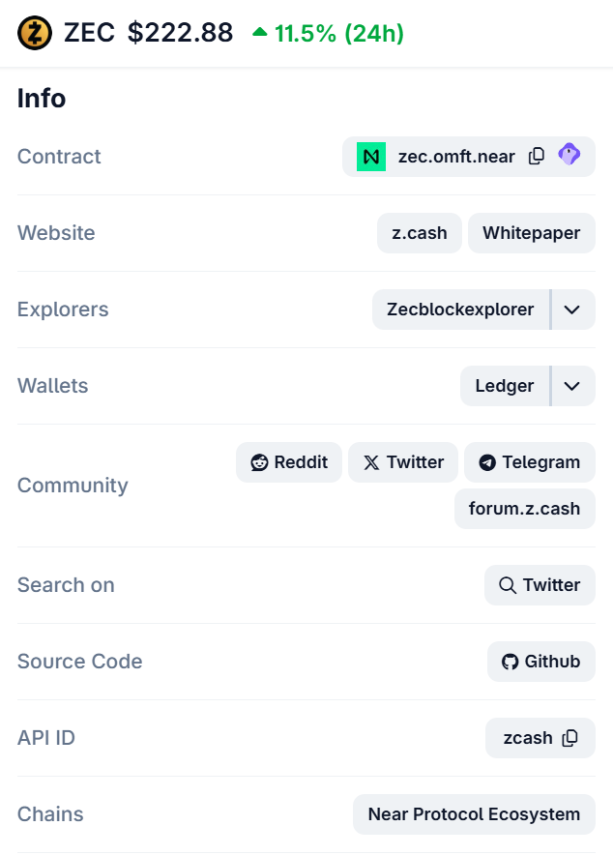Copy the zec.omft.near contract address

click(x=537, y=157)
